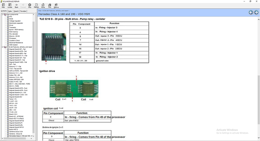
Task: Click the ECMs list book icon
Action: click(x=5, y=47)
